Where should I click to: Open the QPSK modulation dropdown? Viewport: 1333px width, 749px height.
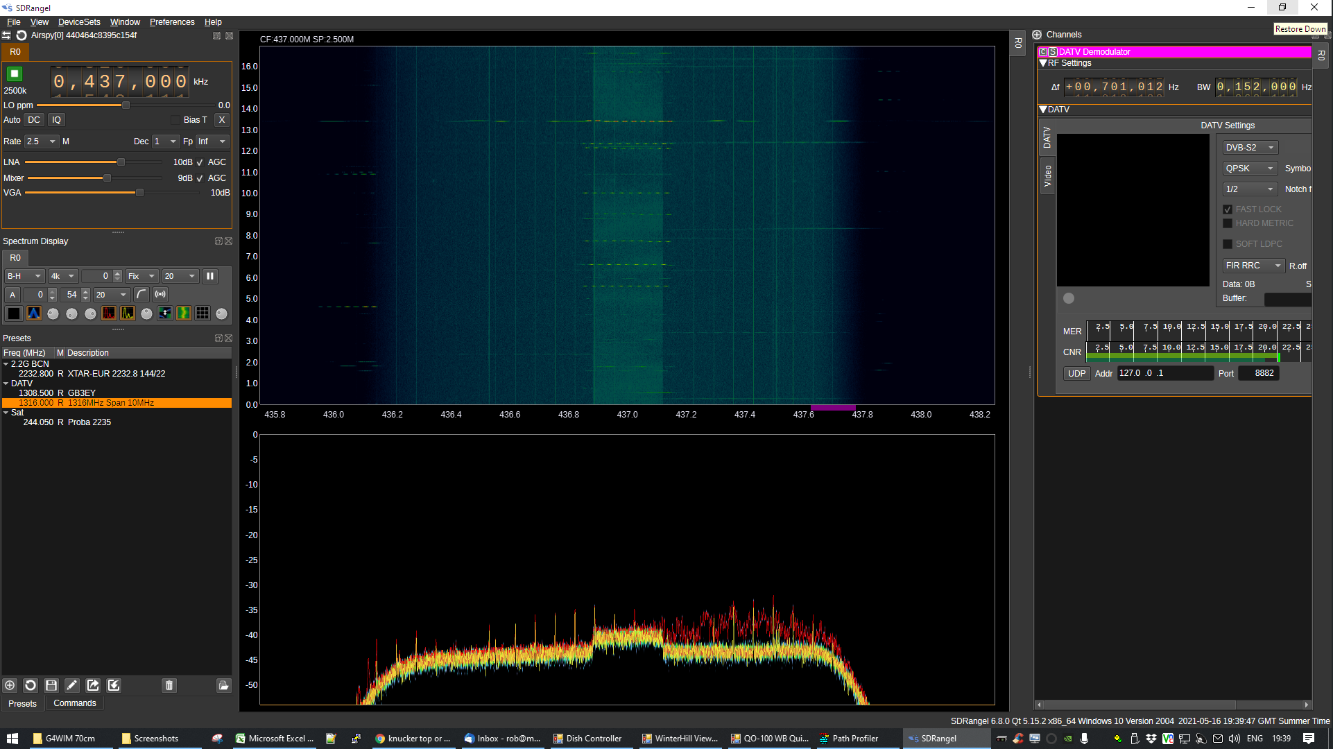tap(1250, 169)
